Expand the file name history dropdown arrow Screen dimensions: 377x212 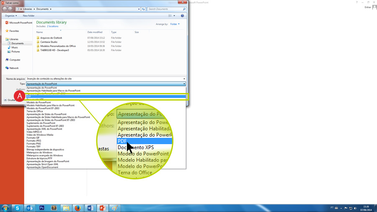coord(184,79)
